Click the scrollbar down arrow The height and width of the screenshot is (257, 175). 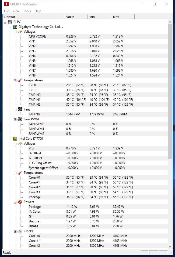170,247
